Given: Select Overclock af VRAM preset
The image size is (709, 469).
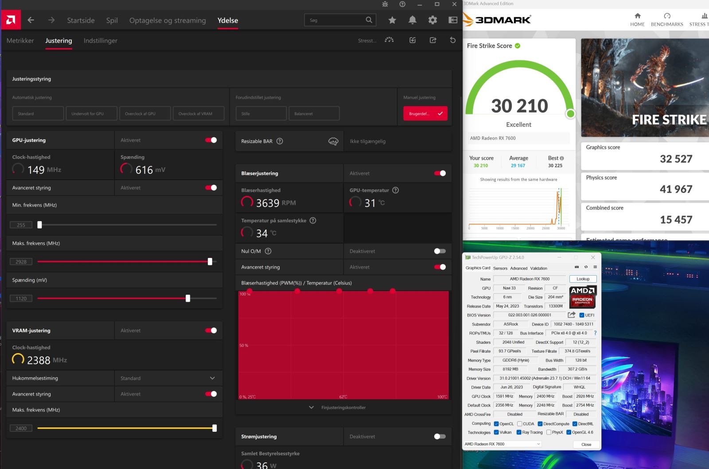Looking at the screenshot, I should 199,113.
